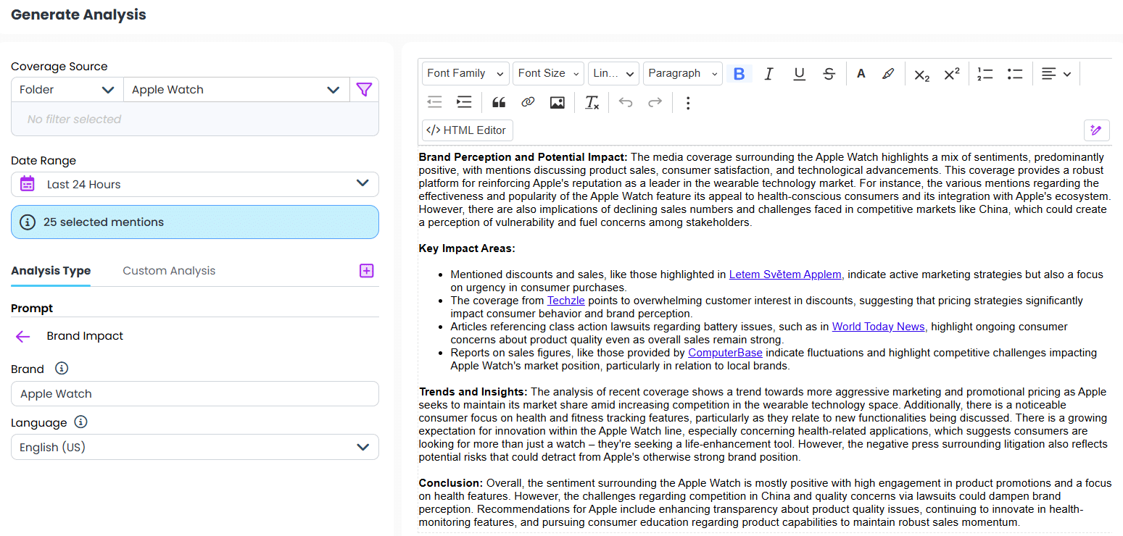
Task: Toggle bold formatting
Action: pos(739,74)
